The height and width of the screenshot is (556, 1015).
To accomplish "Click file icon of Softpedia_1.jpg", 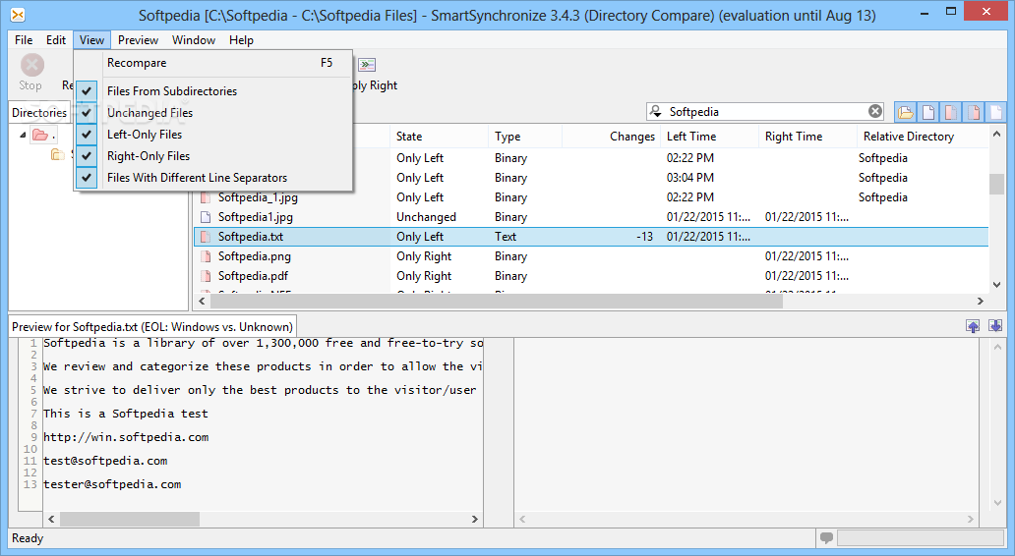I will click(x=206, y=197).
